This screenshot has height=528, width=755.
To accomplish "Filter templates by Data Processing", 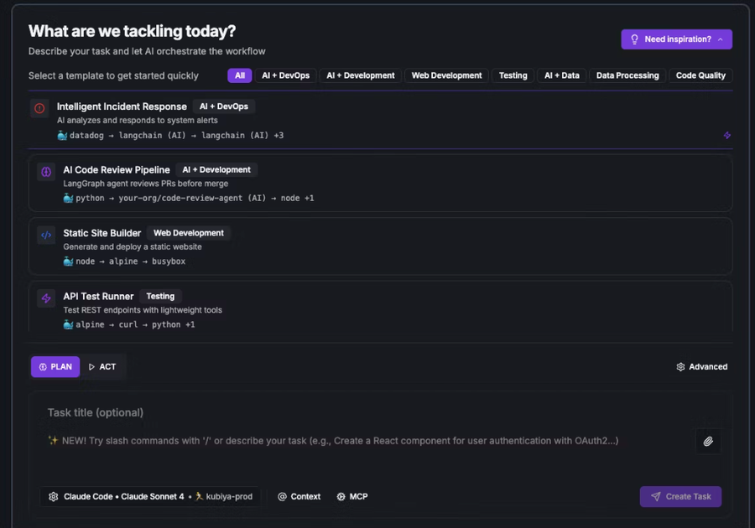I will (x=627, y=75).
